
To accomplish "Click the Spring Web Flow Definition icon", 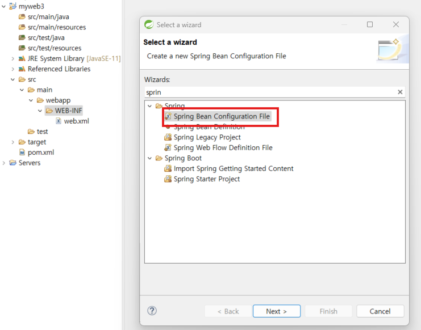I will (x=168, y=147).
